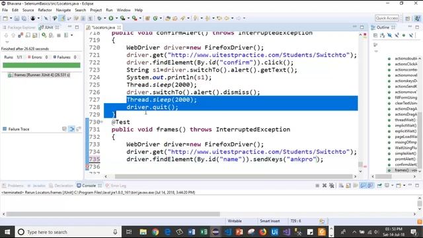Click Terminate icon in Console toolbar
The height and width of the screenshot is (238, 423).
(x=317, y=186)
